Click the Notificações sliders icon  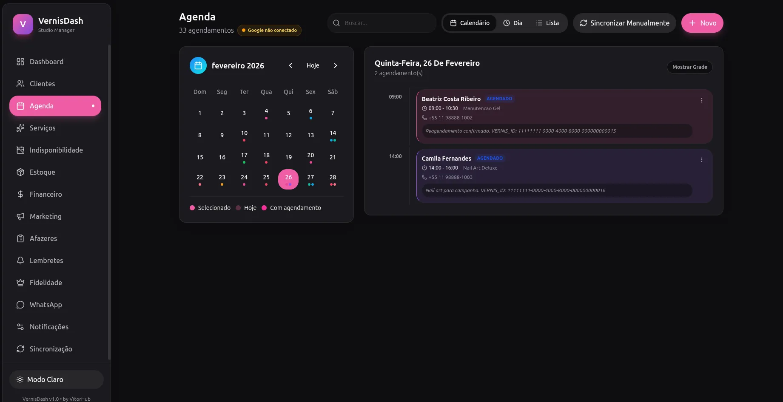coord(20,327)
